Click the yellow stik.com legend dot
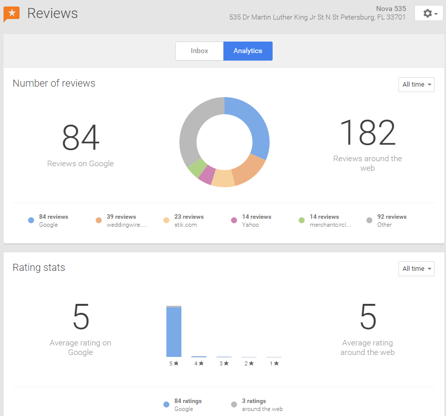Viewport: 446px width, 416px height. [166, 220]
